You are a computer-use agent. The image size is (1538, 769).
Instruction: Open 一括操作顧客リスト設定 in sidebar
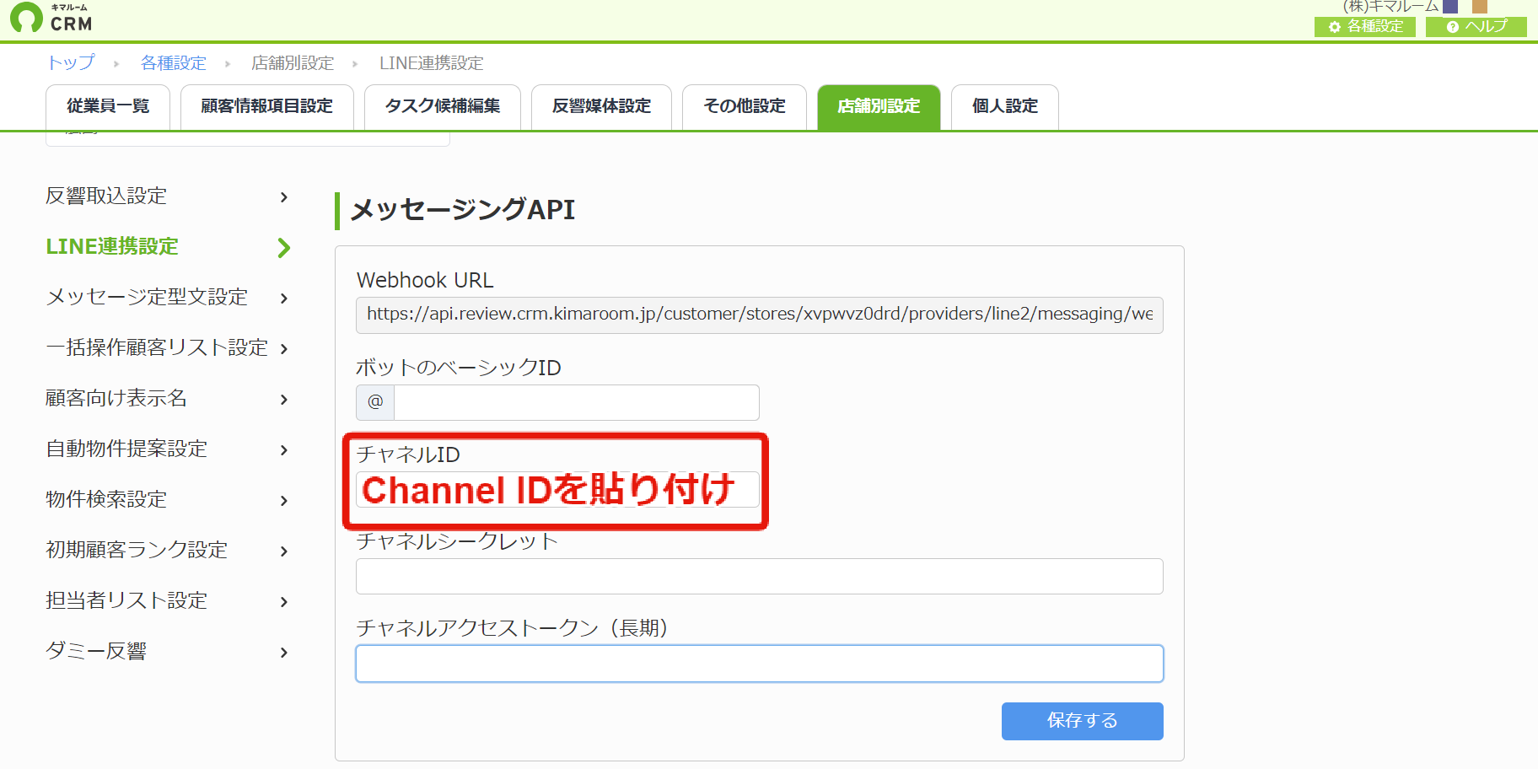click(157, 347)
